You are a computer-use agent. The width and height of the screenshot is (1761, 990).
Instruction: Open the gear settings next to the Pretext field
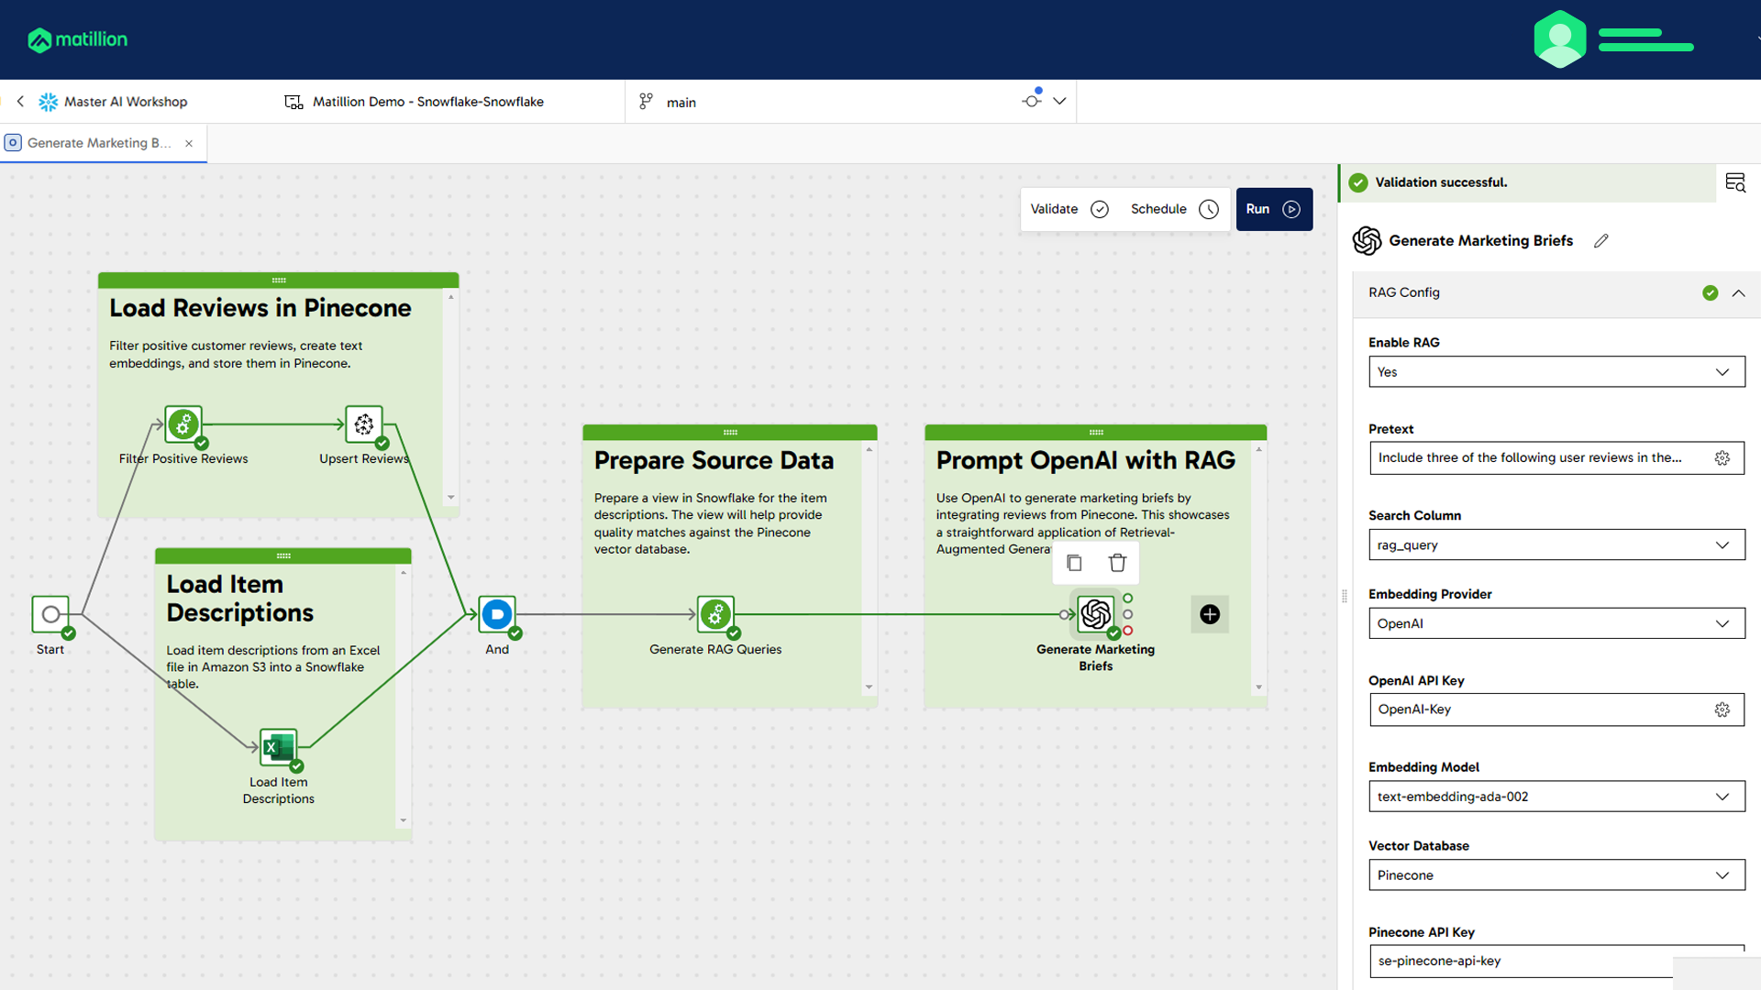coord(1722,457)
